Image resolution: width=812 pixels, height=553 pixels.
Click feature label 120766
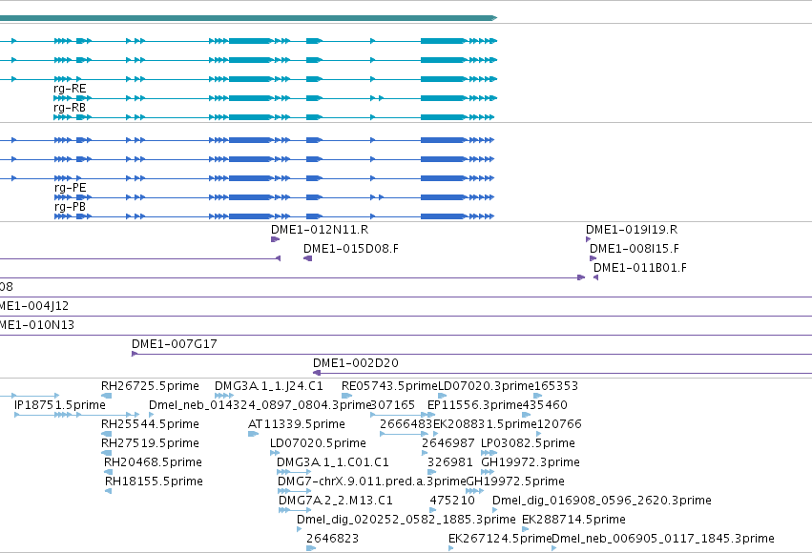point(559,424)
